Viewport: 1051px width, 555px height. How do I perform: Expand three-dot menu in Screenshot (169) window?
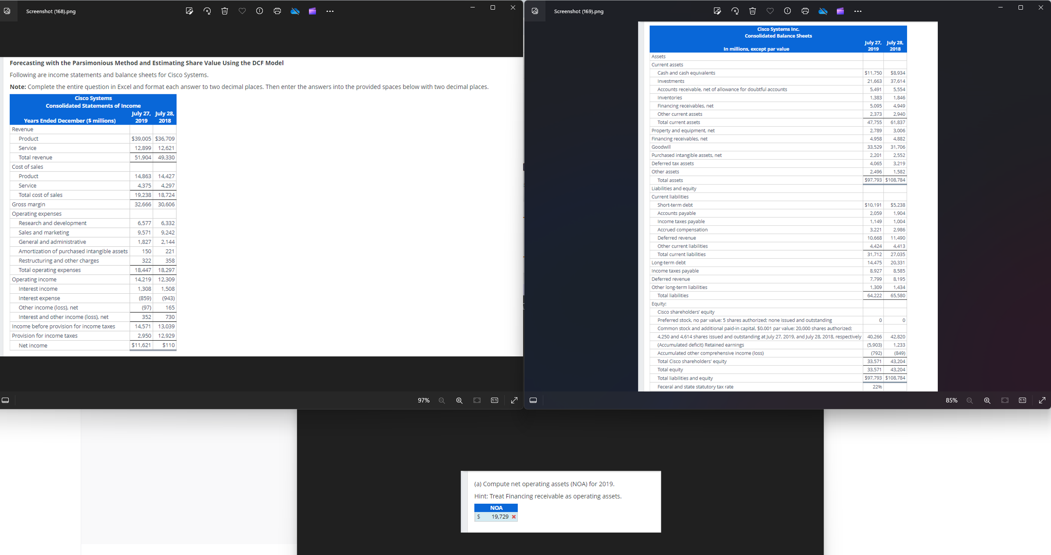pos(858,11)
